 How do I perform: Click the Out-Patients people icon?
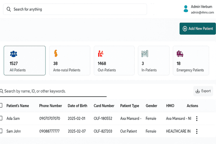coord(101,54)
